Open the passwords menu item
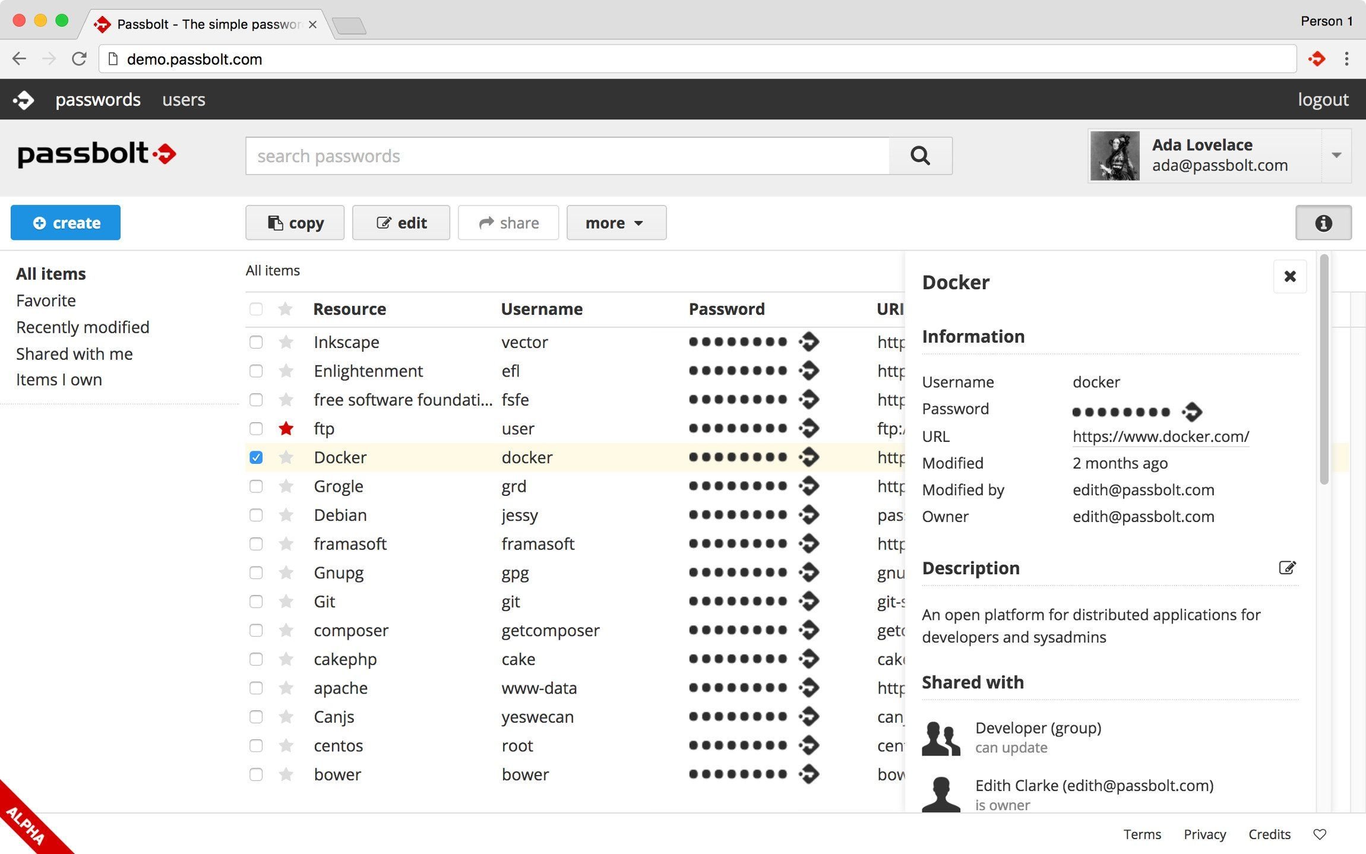Image resolution: width=1366 pixels, height=854 pixels. click(x=99, y=99)
